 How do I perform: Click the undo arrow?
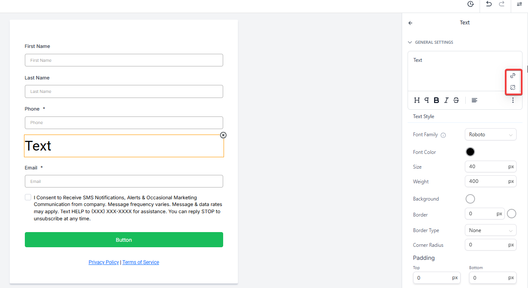pos(489,4)
